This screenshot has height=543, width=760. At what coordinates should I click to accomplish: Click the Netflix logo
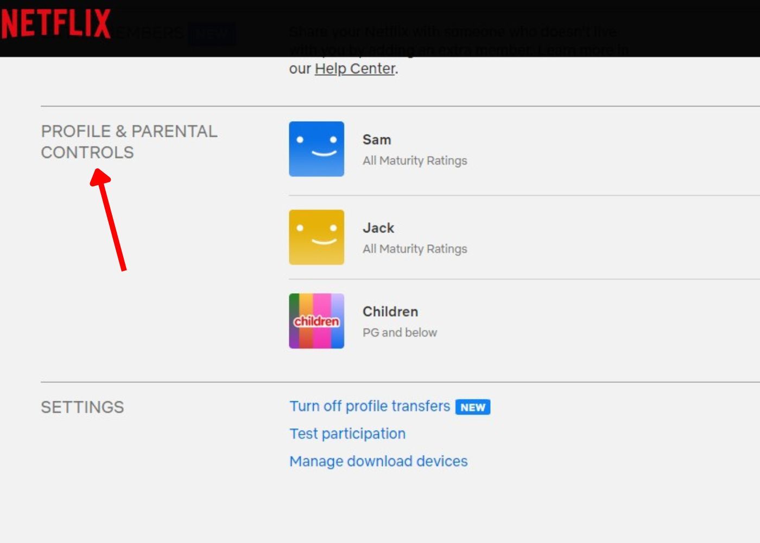coord(54,24)
